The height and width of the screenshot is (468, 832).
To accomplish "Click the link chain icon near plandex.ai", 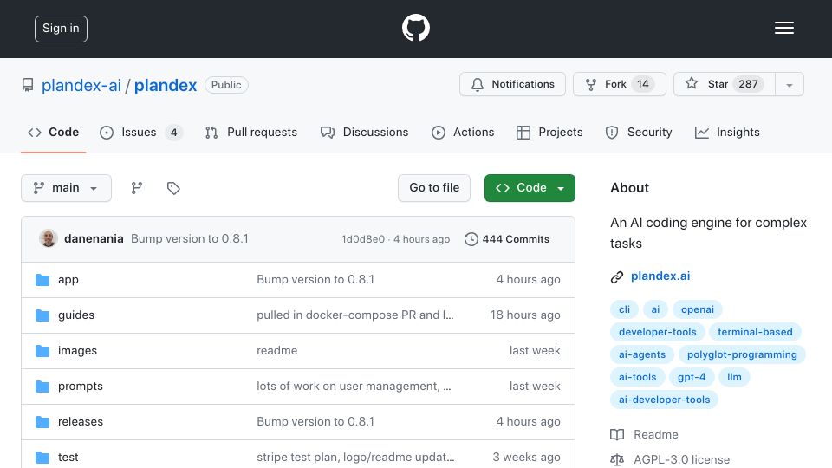I will pos(616,277).
